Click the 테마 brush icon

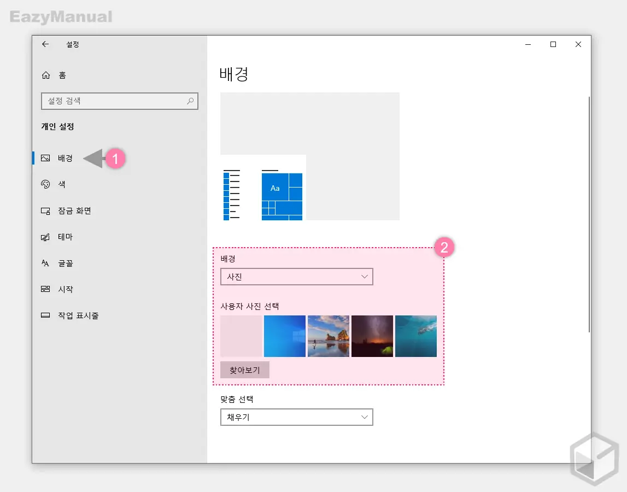pyautogui.click(x=46, y=237)
